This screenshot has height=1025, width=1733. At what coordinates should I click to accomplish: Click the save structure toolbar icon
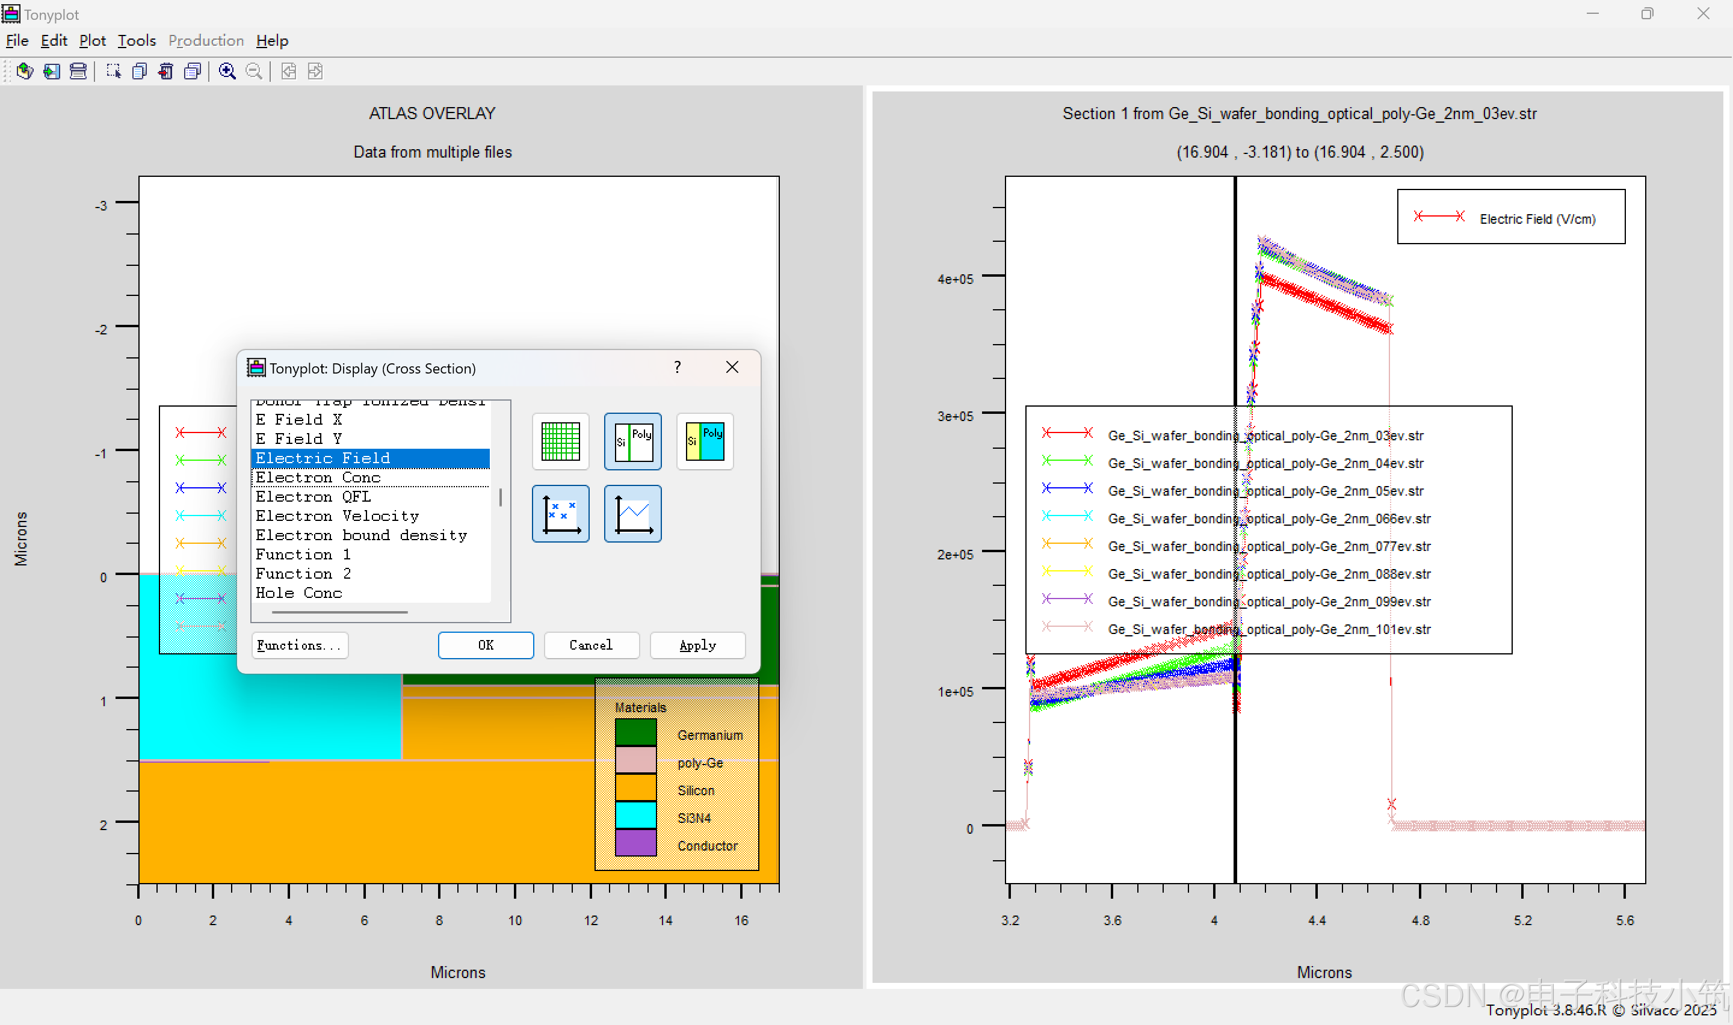pyautogui.click(x=52, y=71)
